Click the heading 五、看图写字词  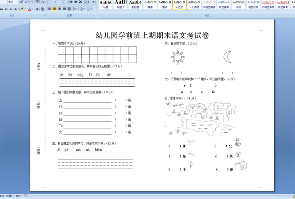click(x=181, y=43)
